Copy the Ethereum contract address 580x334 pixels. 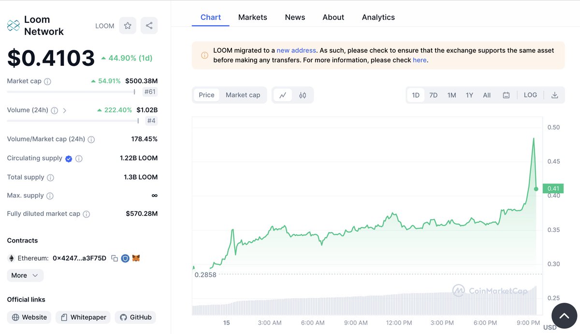point(115,258)
